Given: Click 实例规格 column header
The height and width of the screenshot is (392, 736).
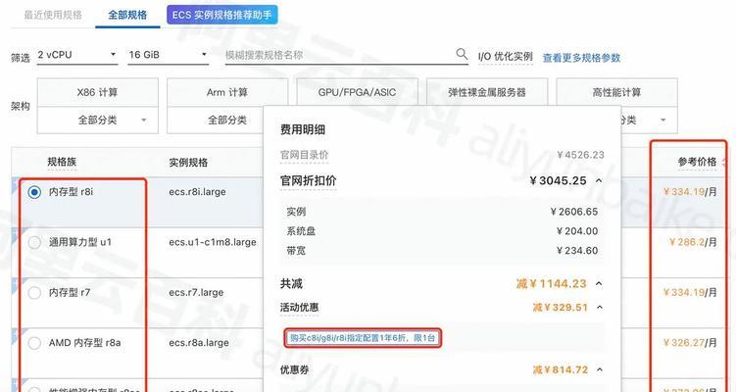Looking at the screenshot, I should point(188,163).
